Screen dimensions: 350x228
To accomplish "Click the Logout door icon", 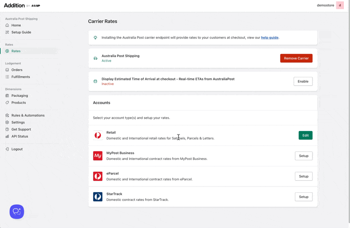I will (x=7, y=149).
